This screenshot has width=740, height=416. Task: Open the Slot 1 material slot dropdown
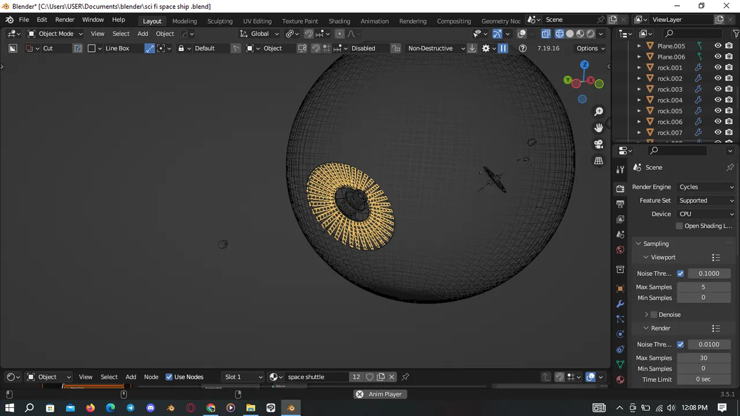pos(243,377)
